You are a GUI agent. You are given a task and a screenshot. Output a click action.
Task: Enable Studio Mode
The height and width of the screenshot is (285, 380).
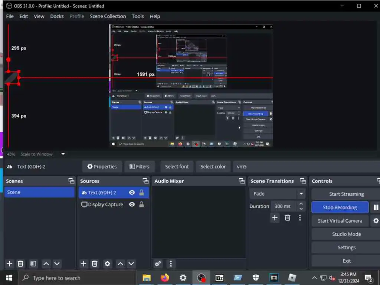(346, 234)
